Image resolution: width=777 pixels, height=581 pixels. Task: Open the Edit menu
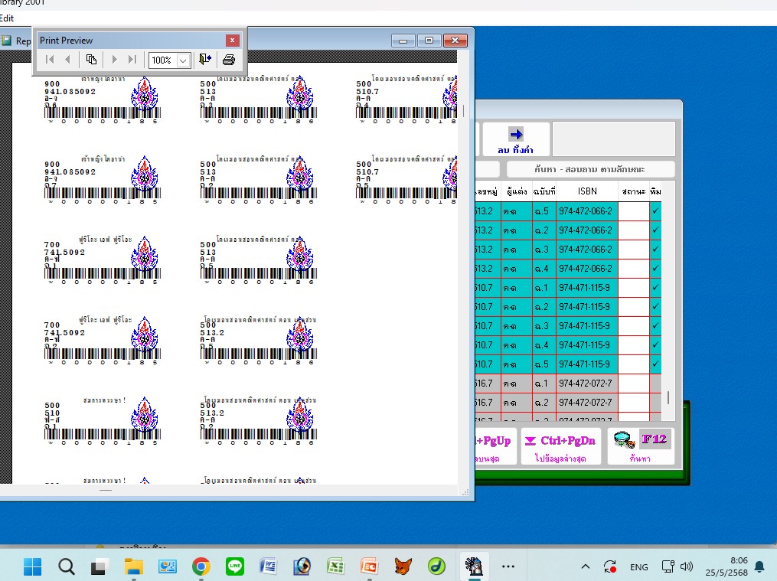tap(6, 18)
